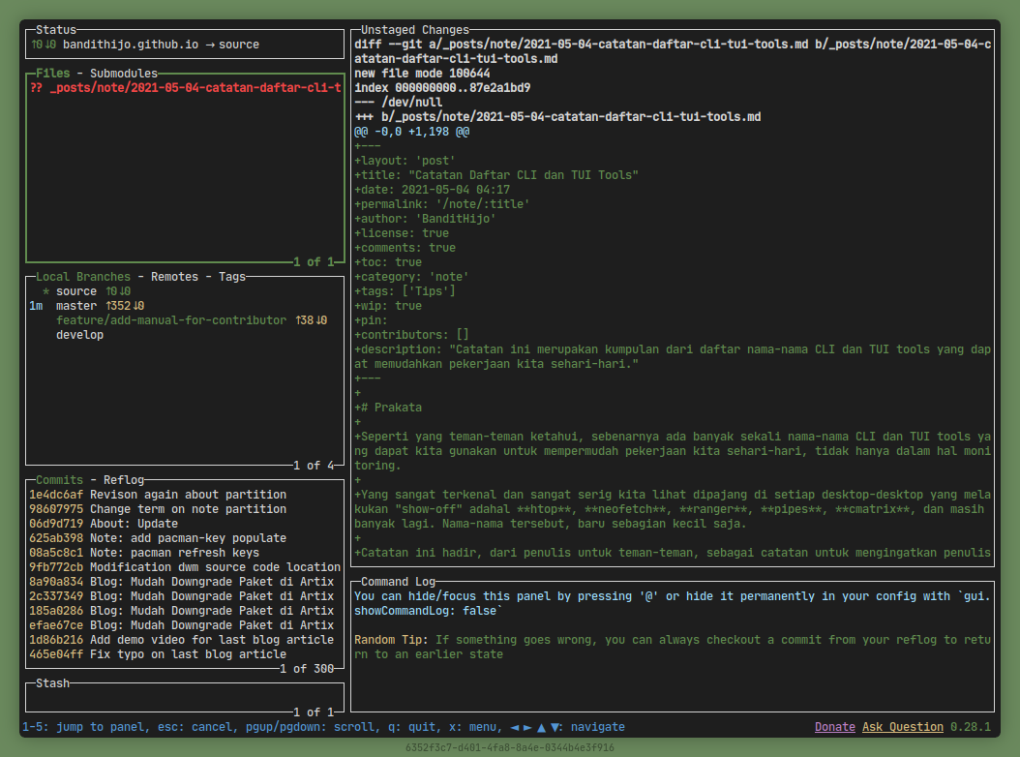Image resolution: width=1020 pixels, height=757 pixels.
Task: Choose the develop branch
Action: (79, 335)
